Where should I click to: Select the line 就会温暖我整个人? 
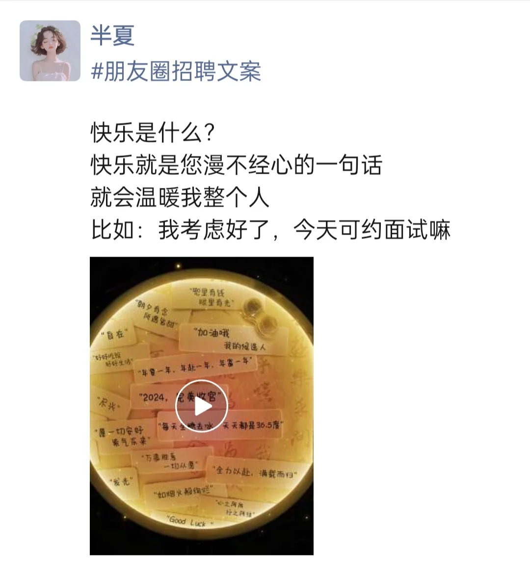pos(180,197)
